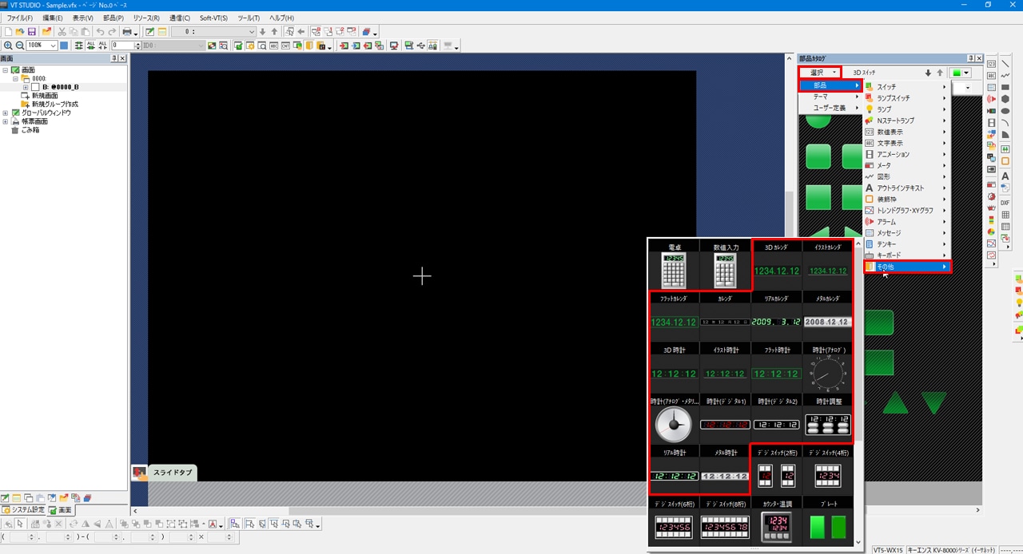Toggle the pin on the 画面 panel
Viewport: 1023px width, 554px height.
pos(113,58)
